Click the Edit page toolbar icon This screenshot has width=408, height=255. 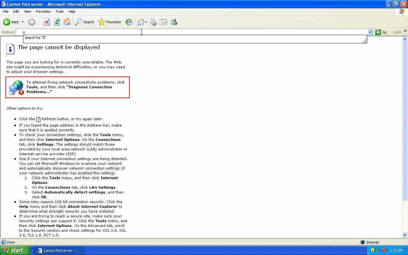point(164,22)
